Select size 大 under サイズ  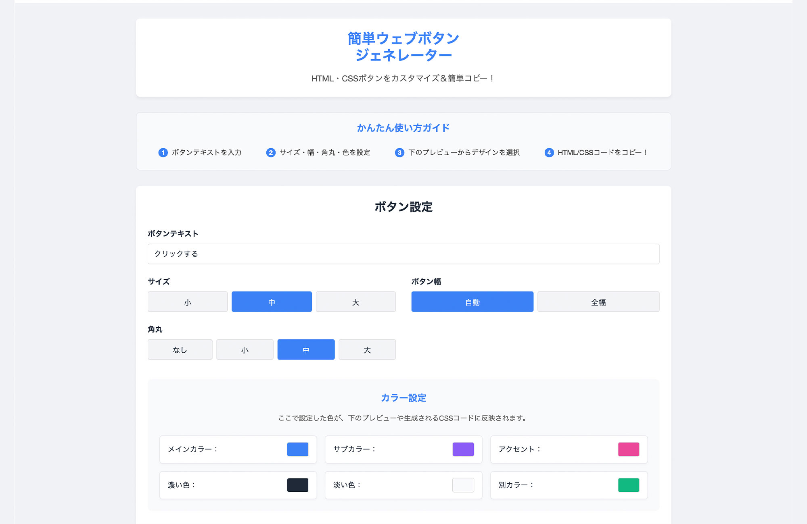point(356,302)
